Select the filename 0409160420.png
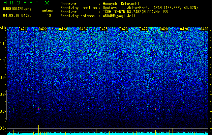 click(x=17, y=9)
